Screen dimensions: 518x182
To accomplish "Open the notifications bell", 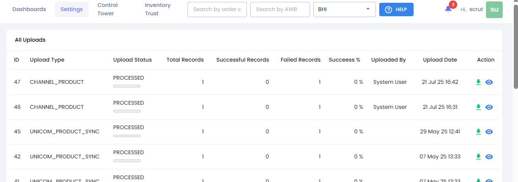I will coord(448,9).
